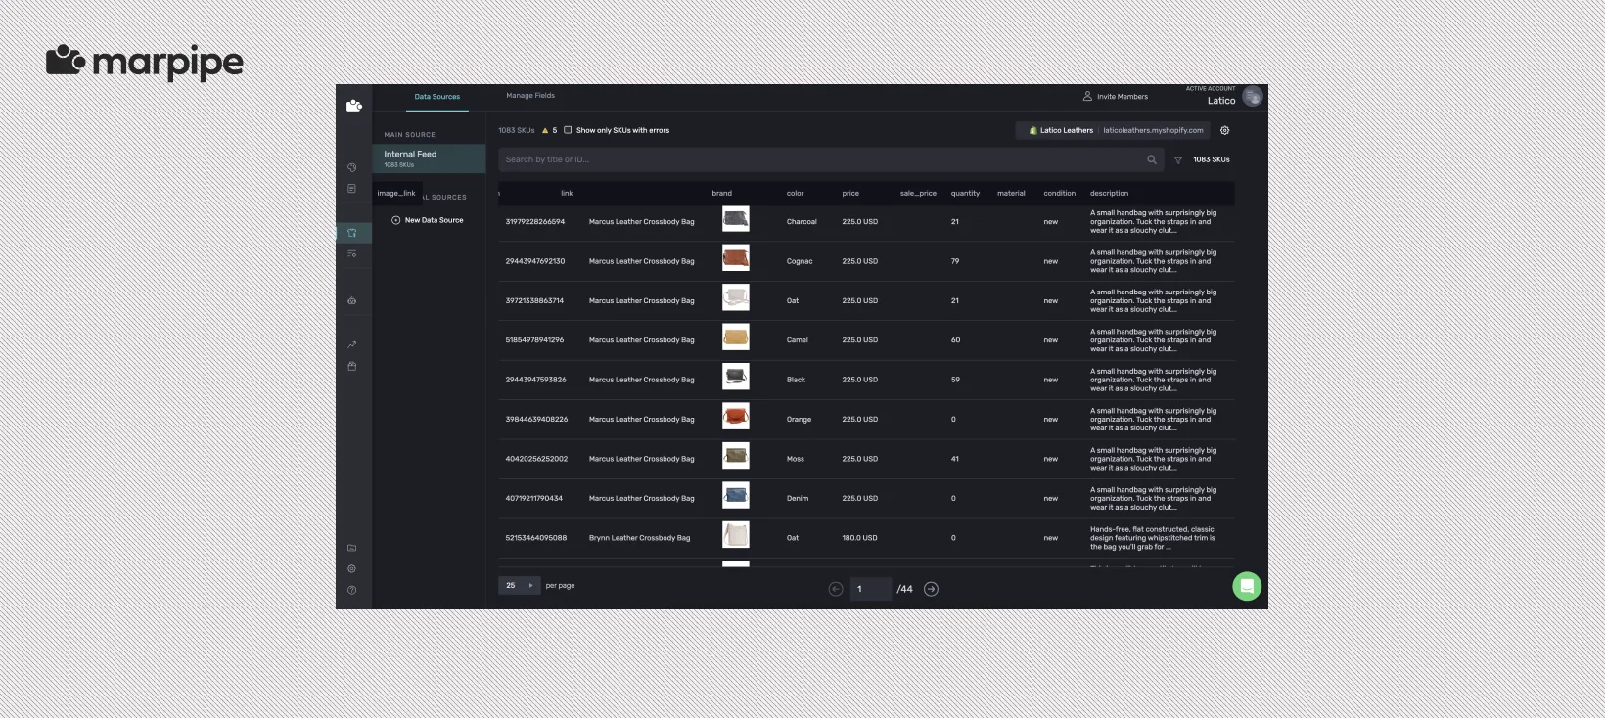
Task: Click the quantity column header
Action: click(x=965, y=193)
